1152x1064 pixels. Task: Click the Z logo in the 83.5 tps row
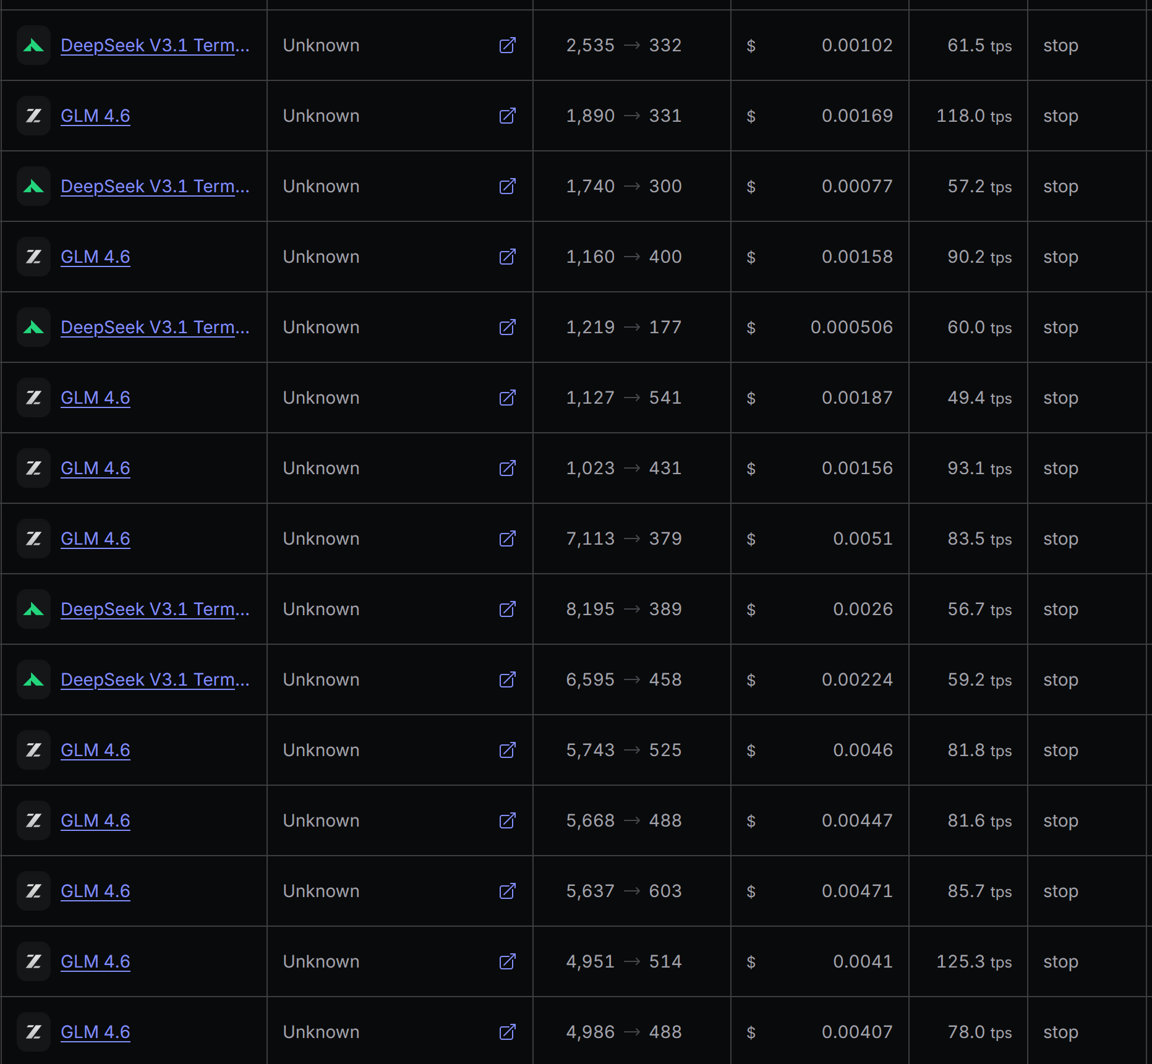(33, 539)
